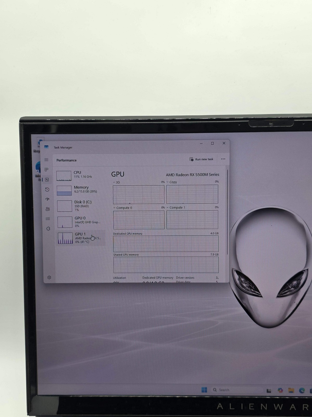Open Task View from the taskbar
Image resolution: width=312 pixels, height=417 pixels.
tap(269, 390)
